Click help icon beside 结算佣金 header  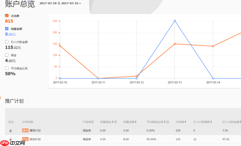click(x=116, y=122)
